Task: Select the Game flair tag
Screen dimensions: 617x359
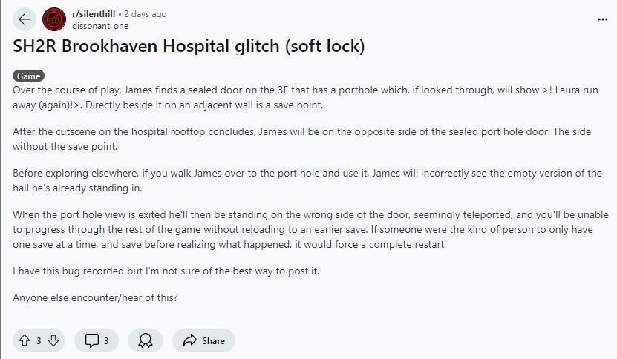Action: tap(28, 76)
